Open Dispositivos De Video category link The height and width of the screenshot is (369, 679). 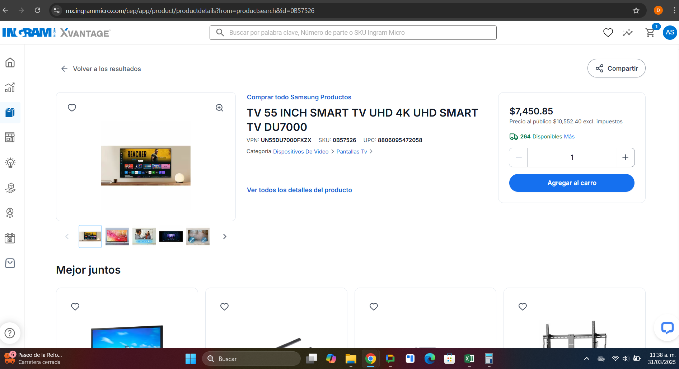301,151
